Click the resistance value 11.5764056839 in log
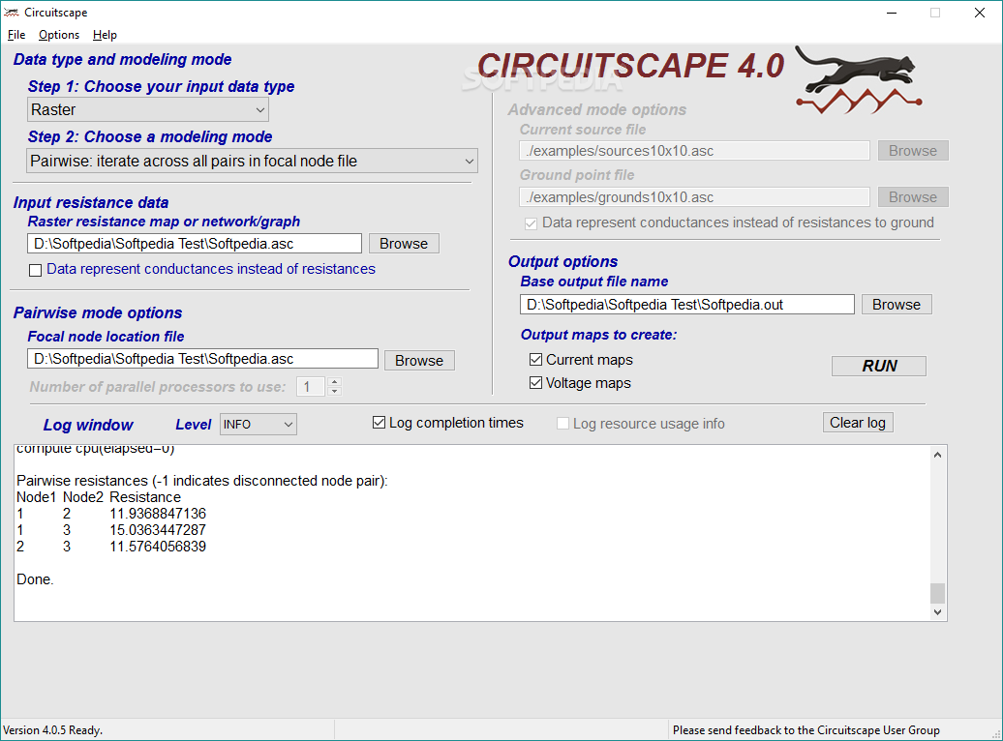Screen dimensions: 1003x741 pyautogui.click(x=158, y=547)
